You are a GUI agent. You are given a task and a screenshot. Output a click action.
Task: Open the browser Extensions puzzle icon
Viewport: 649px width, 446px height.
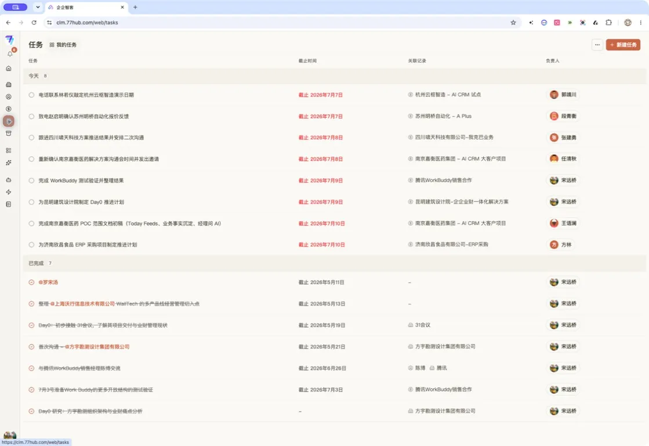pyautogui.click(x=608, y=23)
